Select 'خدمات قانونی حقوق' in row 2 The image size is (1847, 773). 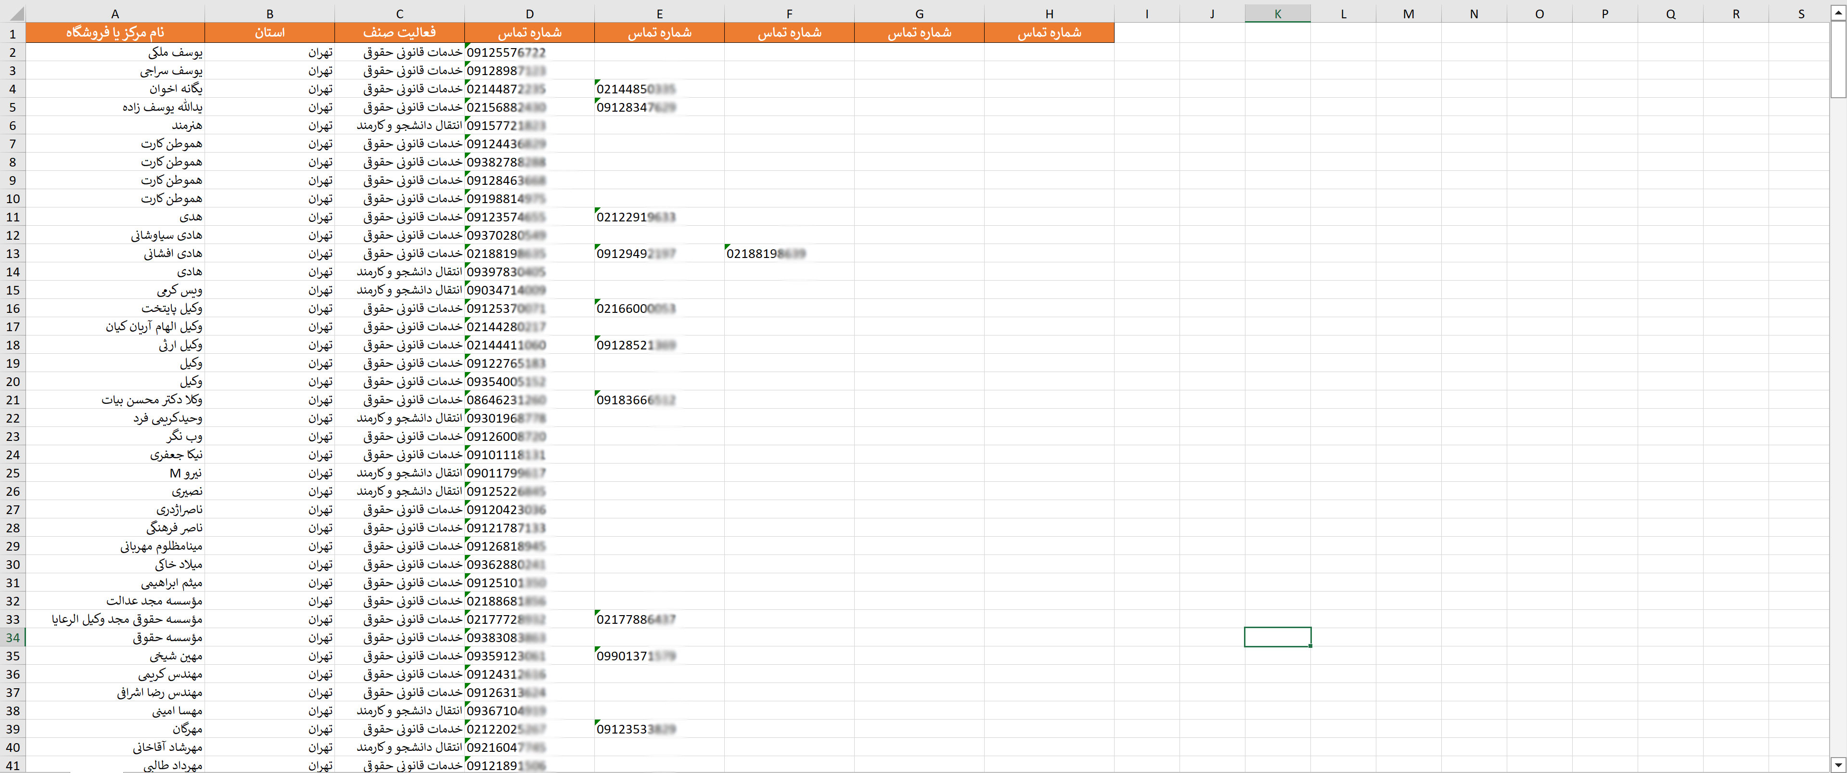click(x=399, y=52)
